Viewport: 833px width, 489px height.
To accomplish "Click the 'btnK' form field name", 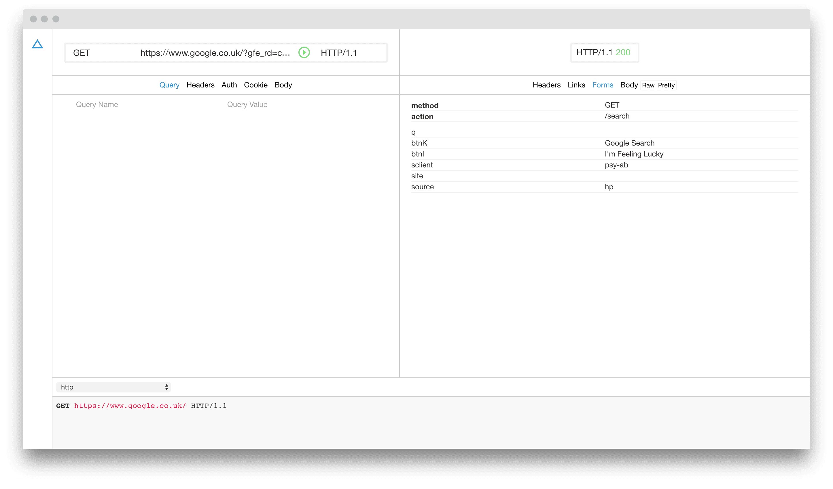I will pyautogui.click(x=419, y=143).
